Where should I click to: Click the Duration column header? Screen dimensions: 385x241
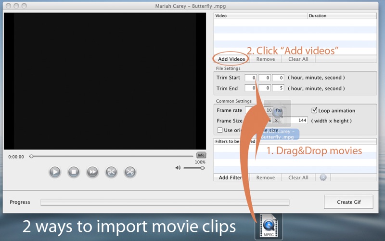tap(342, 16)
